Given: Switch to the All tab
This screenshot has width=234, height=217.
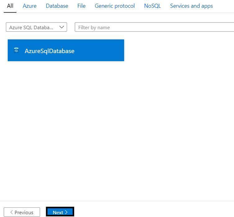Looking at the screenshot, I should pyautogui.click(x=10, y=6).
